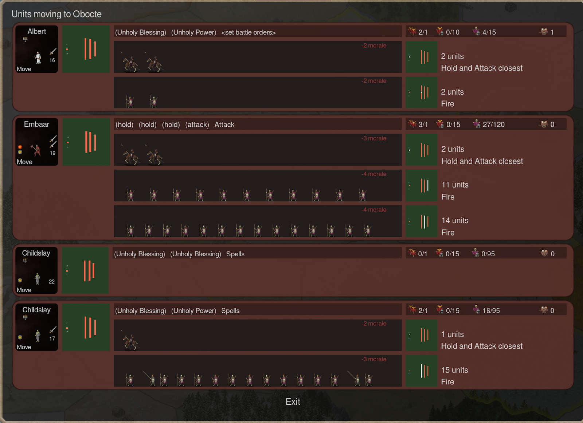Image resolution: width=583 pixels, height=423 pixels.
Task: Click magic leadership icon beside 16/95 row
Action: coord(440,310)
